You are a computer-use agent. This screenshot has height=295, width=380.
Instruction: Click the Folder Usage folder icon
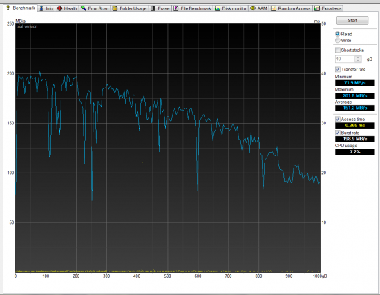(x=115, y=8)
